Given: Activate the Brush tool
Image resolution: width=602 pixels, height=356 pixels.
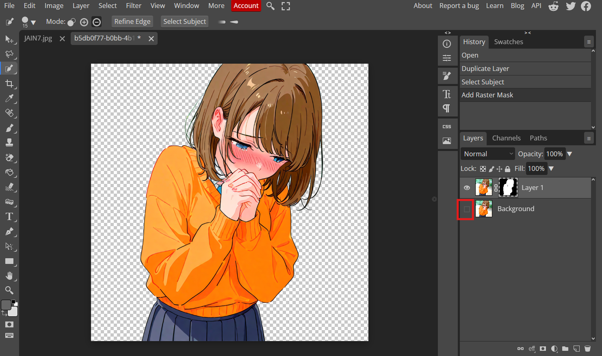Looking at the screenshot, I should click(9, 128).
